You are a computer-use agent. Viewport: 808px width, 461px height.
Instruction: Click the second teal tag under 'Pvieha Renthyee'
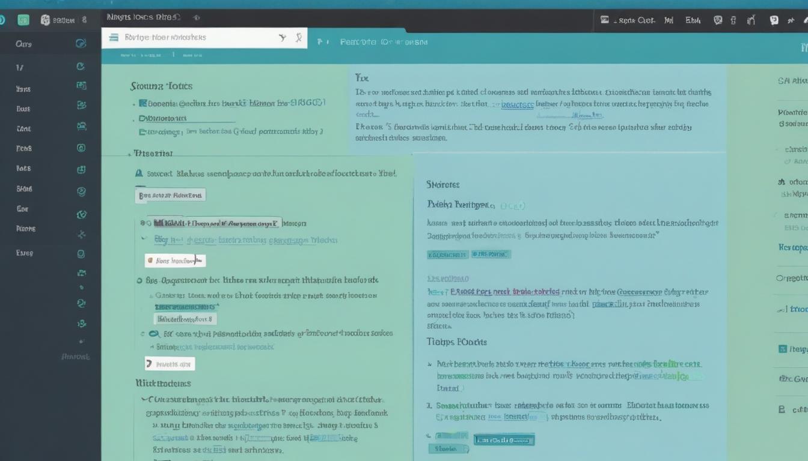tap(491, 255)
